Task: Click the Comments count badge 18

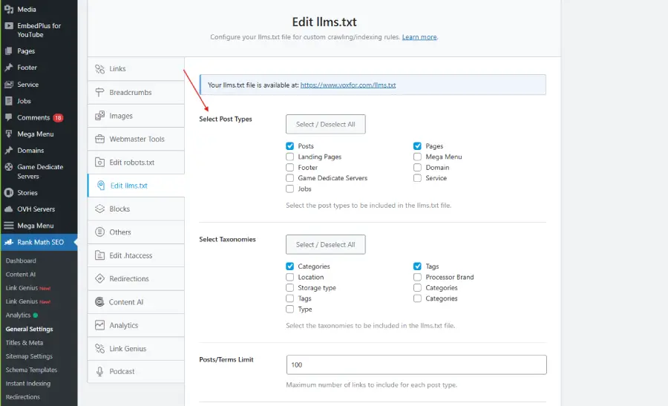Action: [59, 118]
